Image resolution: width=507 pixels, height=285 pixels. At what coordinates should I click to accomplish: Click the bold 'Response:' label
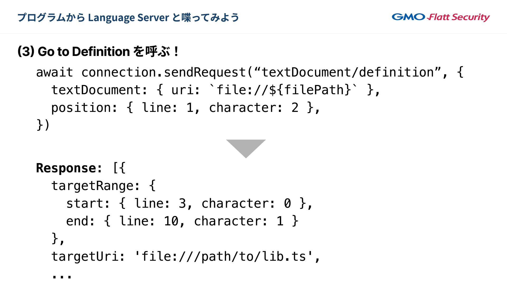[x=69, y=168]
